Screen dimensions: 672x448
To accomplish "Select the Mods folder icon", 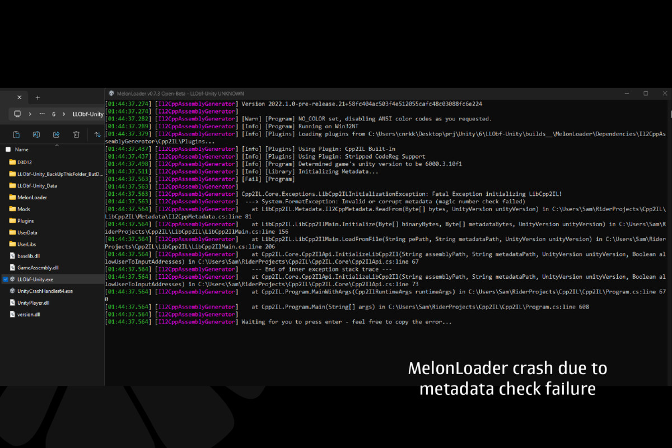I will tap(12, 209).
